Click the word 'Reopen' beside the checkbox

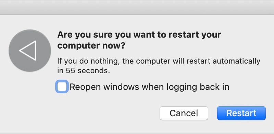[85, 87]
